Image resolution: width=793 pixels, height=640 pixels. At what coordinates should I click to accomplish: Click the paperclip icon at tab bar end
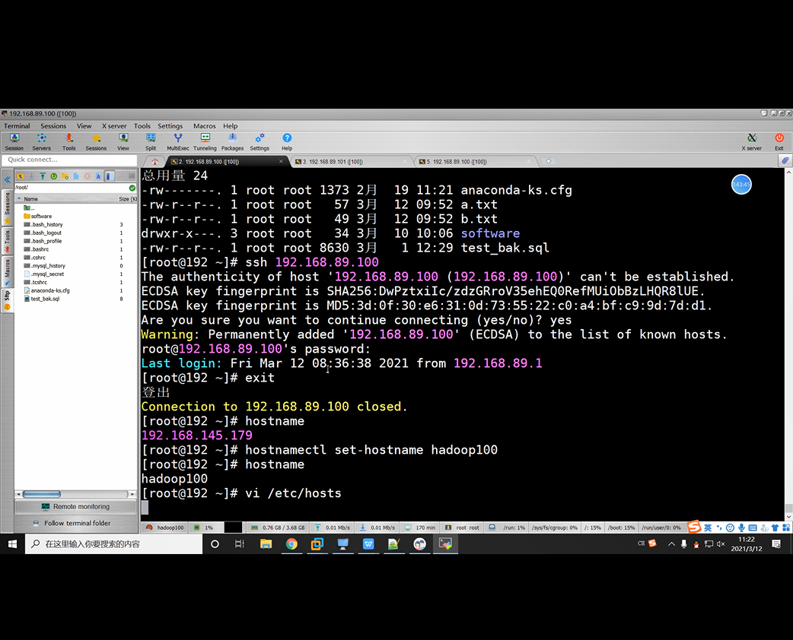point(785,160)
